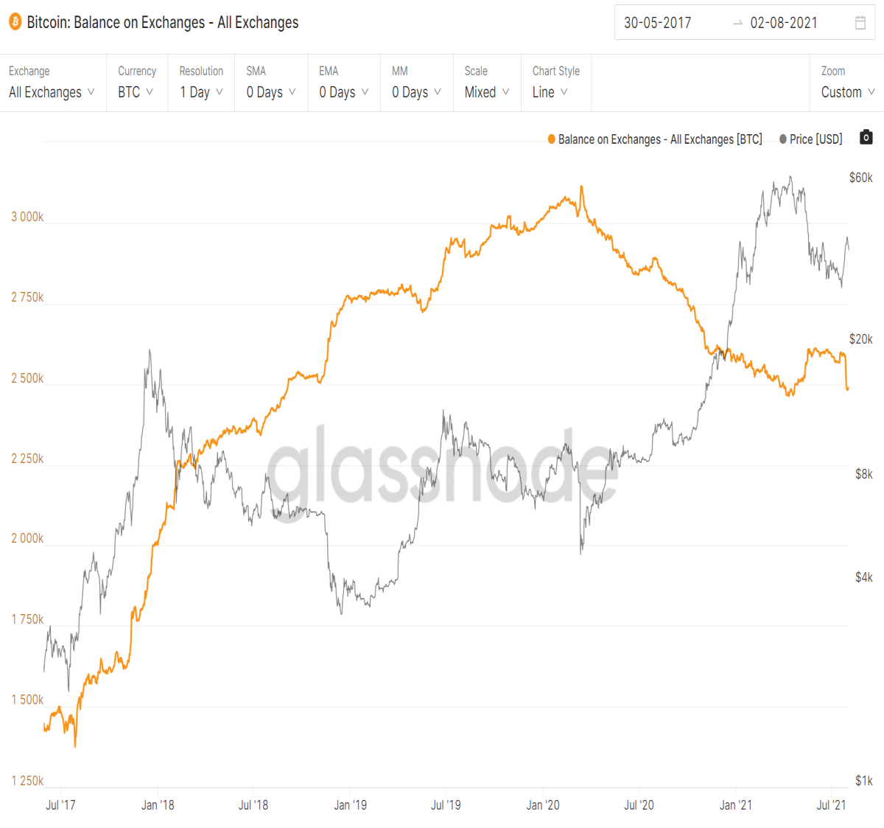Expand the SMA 0 Days dropdown
This screenshot has width=884, height=828.
[x=271, y=83]
